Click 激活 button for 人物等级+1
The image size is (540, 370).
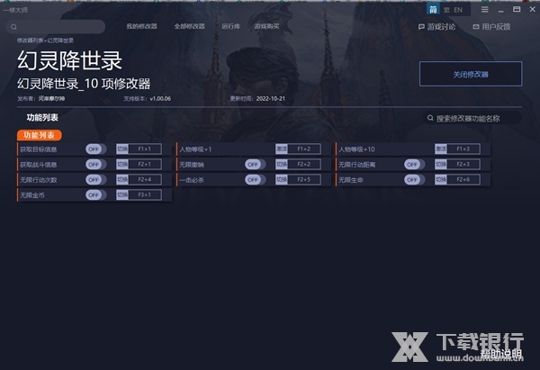point(282,149)
